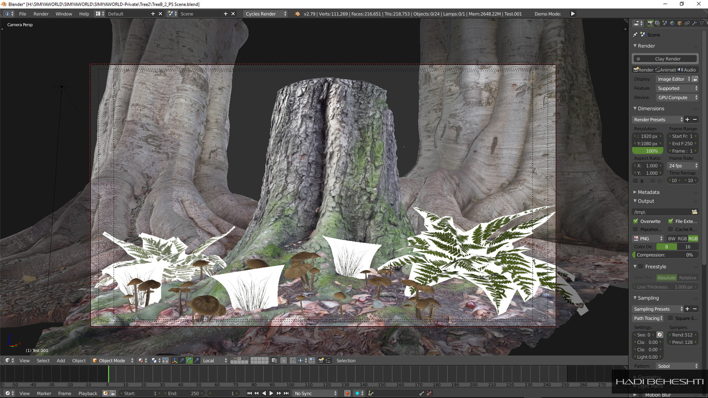Screen dimensions: 708x398
Task: Jump to the first frame
Action: pyautogui.click(x=249, y=393)
